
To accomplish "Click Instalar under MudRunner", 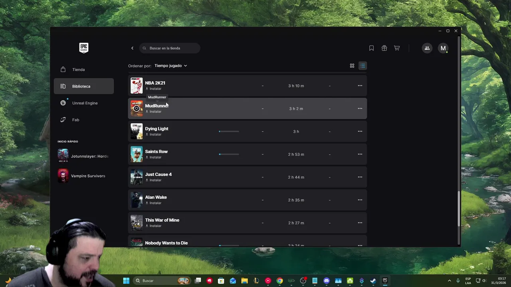I will coord(153,112).
